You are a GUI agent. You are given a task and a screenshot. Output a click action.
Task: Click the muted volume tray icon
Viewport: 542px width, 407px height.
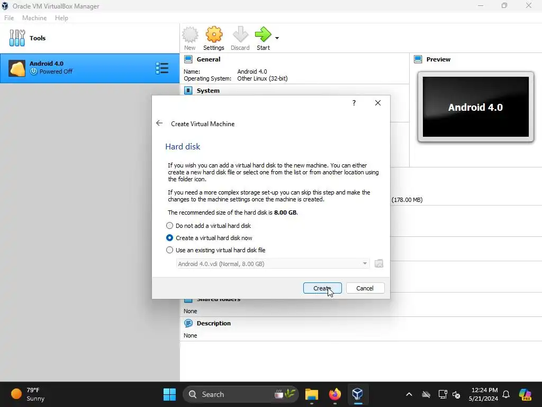point(456,394)
